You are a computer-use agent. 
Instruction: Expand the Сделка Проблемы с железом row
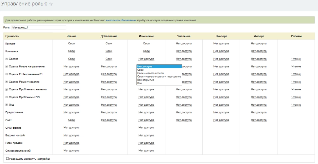[7, 89]
